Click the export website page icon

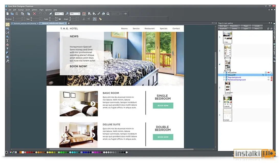point(90,14)
